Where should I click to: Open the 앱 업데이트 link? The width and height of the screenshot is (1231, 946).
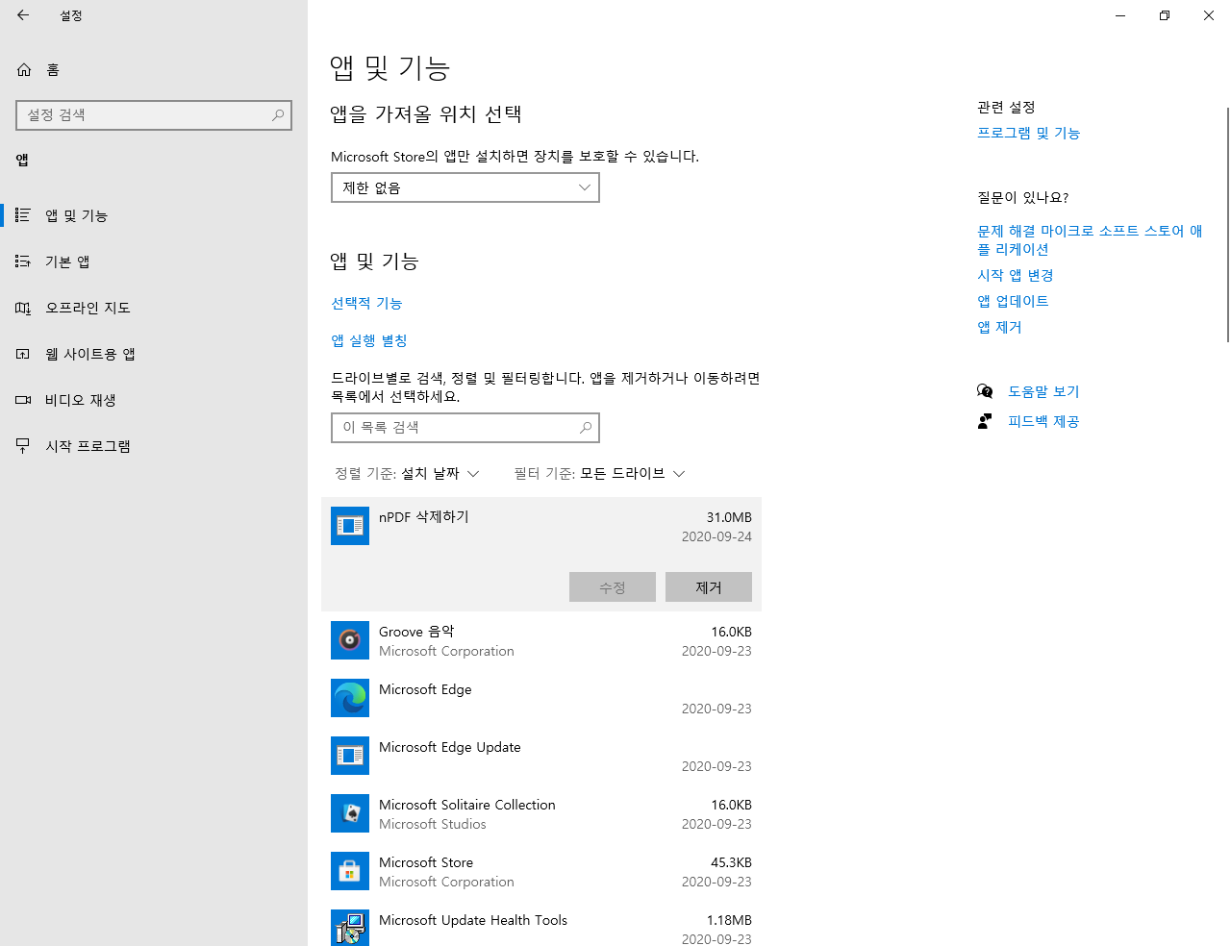tap(1013, 301)
